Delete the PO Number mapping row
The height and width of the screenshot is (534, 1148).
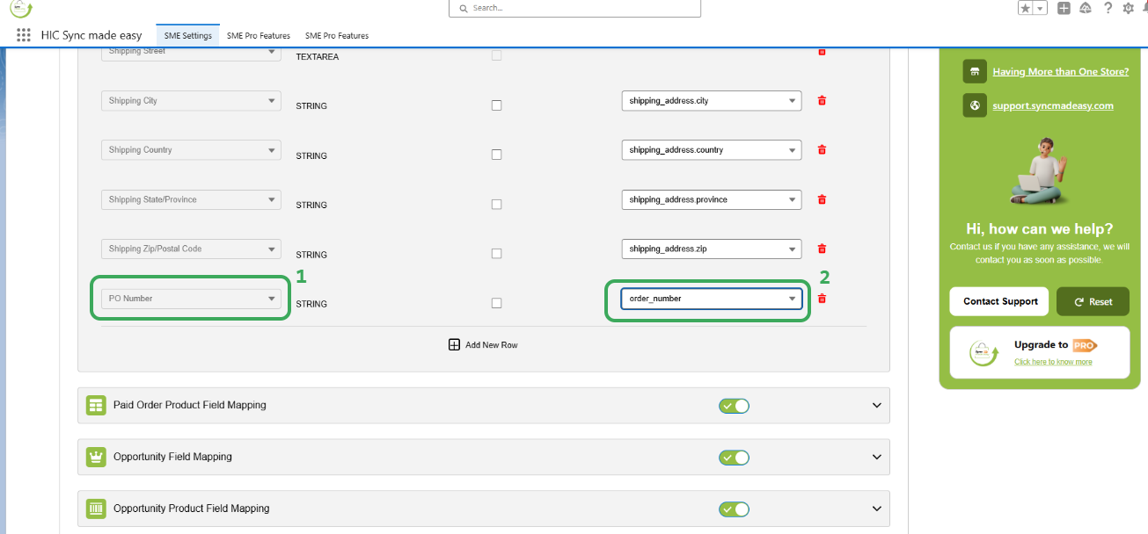click(x=822, y=299)
